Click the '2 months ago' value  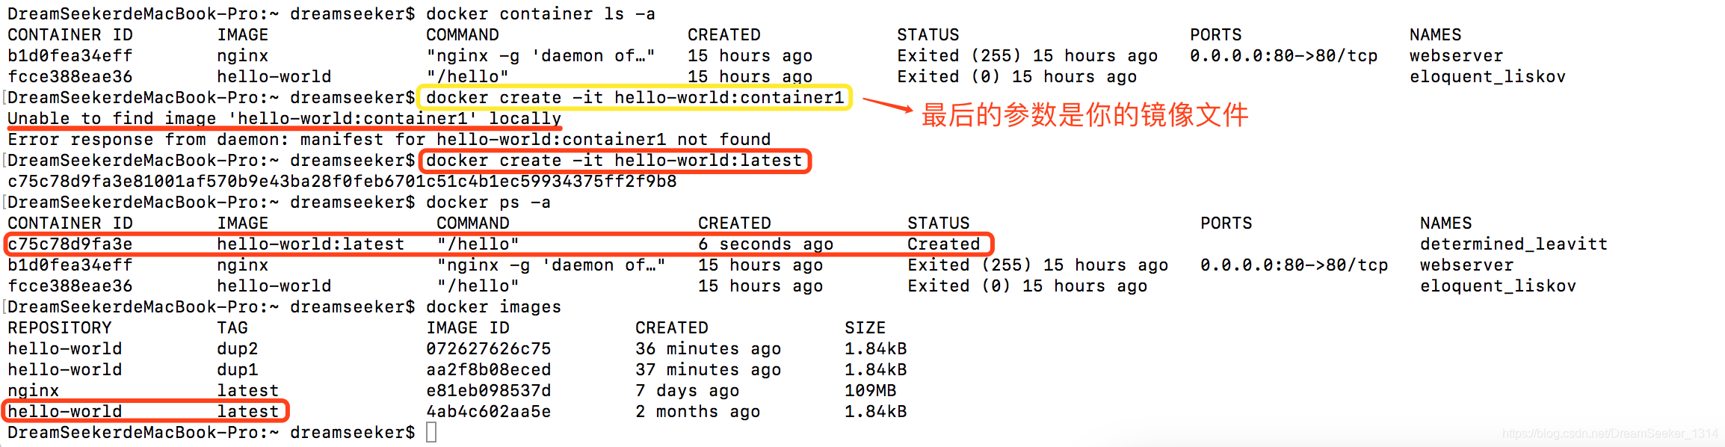[697, 412]
